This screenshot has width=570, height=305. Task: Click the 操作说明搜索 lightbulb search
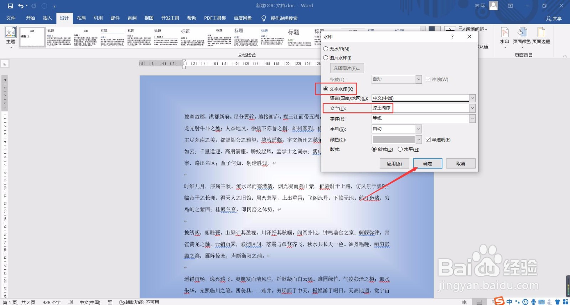pos(280,18)
